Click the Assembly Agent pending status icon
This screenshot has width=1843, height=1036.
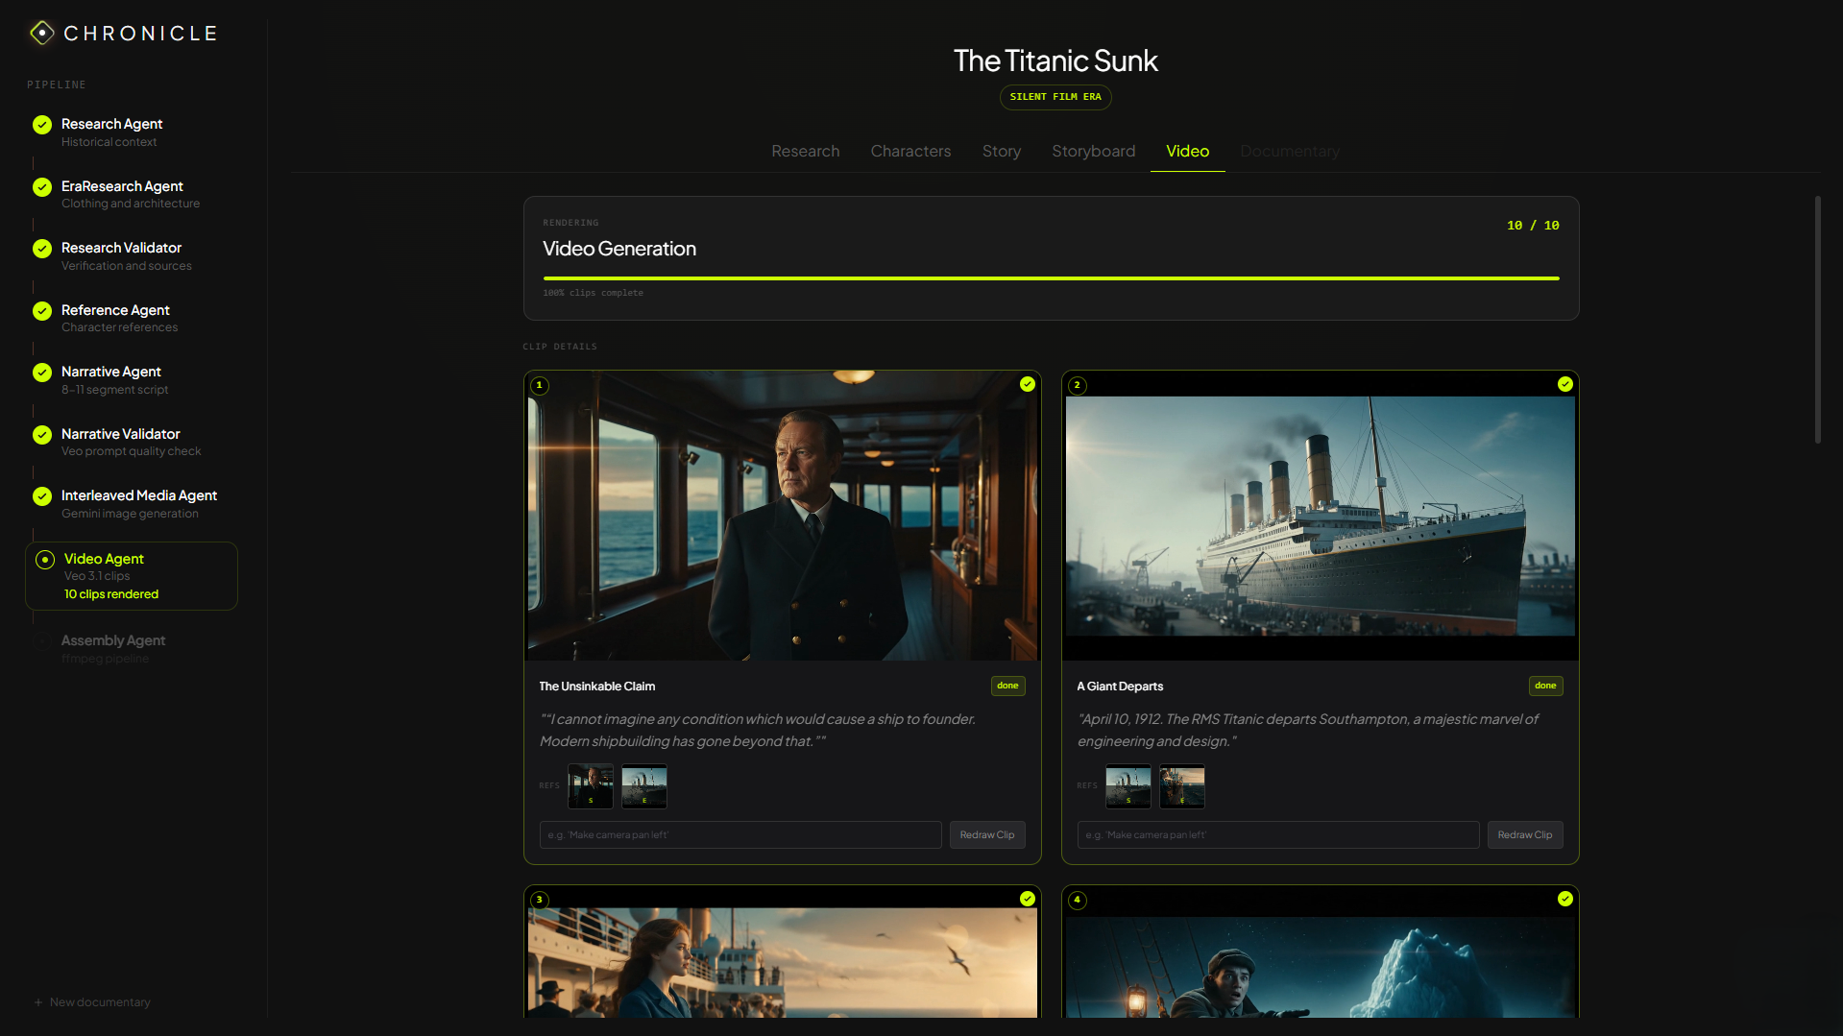coord(42,641)
